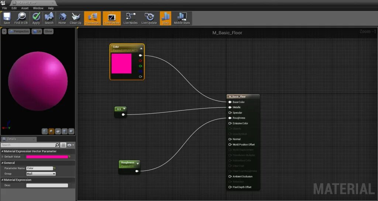Open the Asset menu
The image size is (378, 201).
tap(25, 8)
